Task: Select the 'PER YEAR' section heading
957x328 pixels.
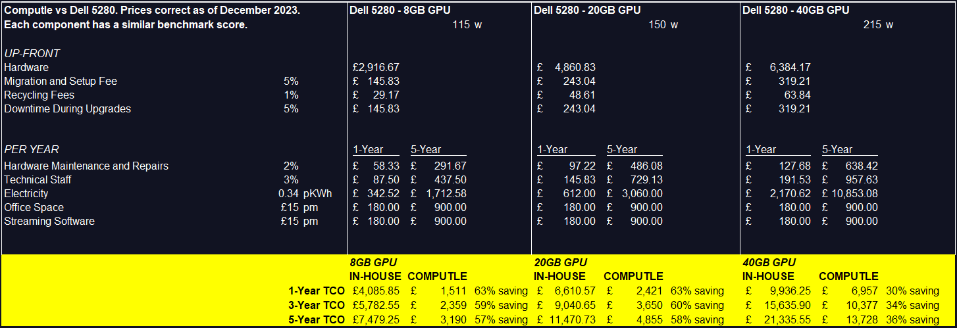Action: [x=31, y=149]
